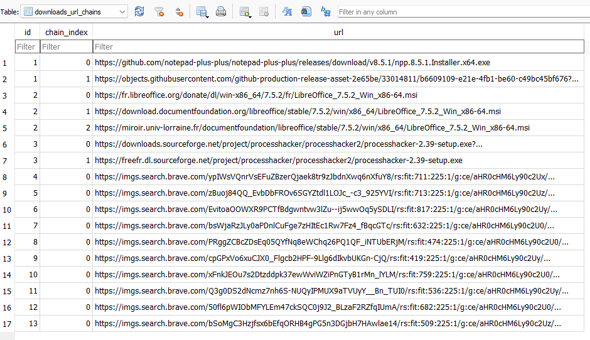The image size is (590, 340).
Task: Select the miroir.univ-lorraine.fr URL cell
Action: [338, 127]
